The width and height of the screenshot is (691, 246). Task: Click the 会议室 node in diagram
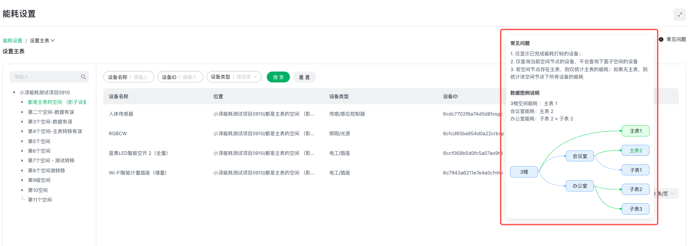(579, 156)
